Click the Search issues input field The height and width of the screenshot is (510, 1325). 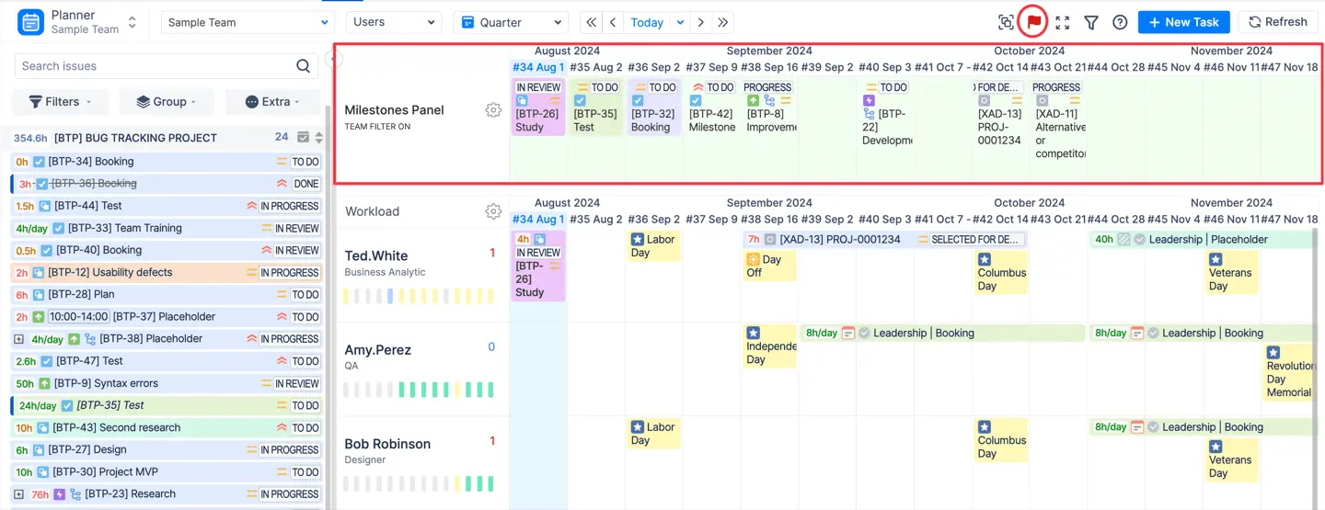coord(152,66)
